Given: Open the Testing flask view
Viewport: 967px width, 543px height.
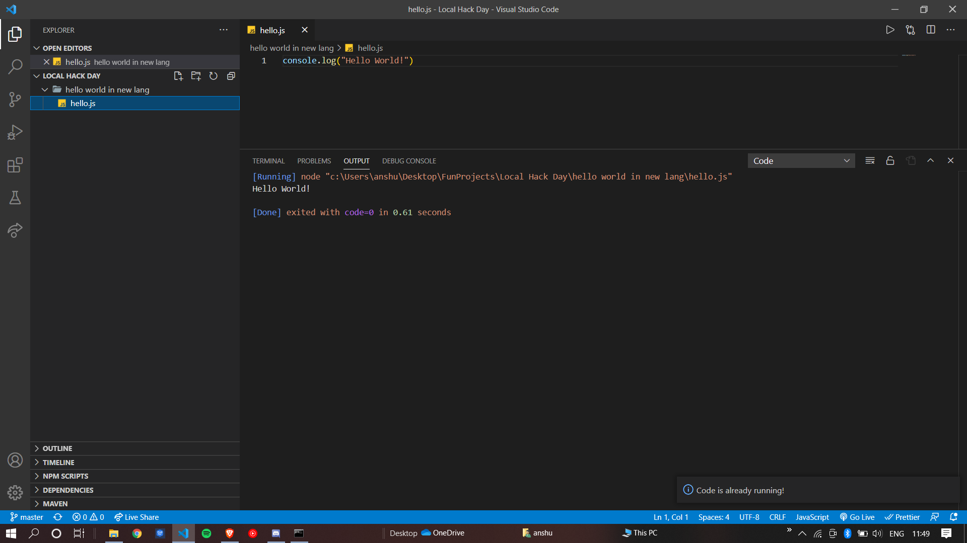Looking at the screenshot, I should [15, 198].
